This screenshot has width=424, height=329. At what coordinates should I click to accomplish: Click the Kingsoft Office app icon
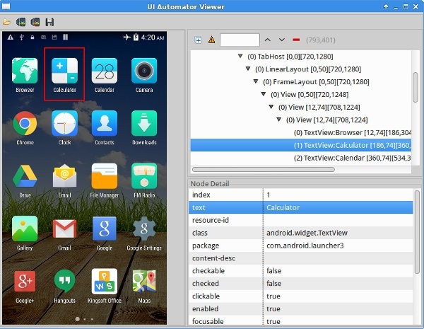coord(105,282)
